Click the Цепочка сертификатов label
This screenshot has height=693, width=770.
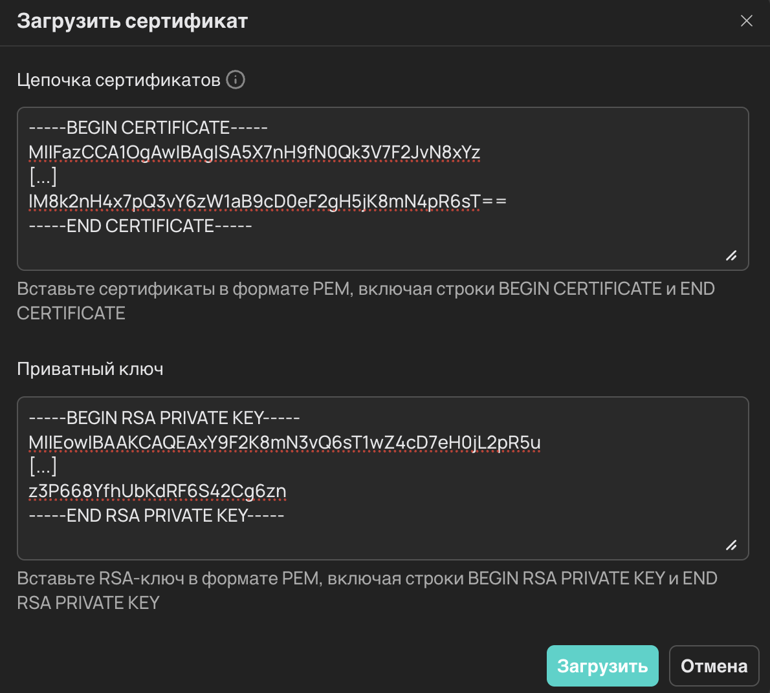(119, 80)
